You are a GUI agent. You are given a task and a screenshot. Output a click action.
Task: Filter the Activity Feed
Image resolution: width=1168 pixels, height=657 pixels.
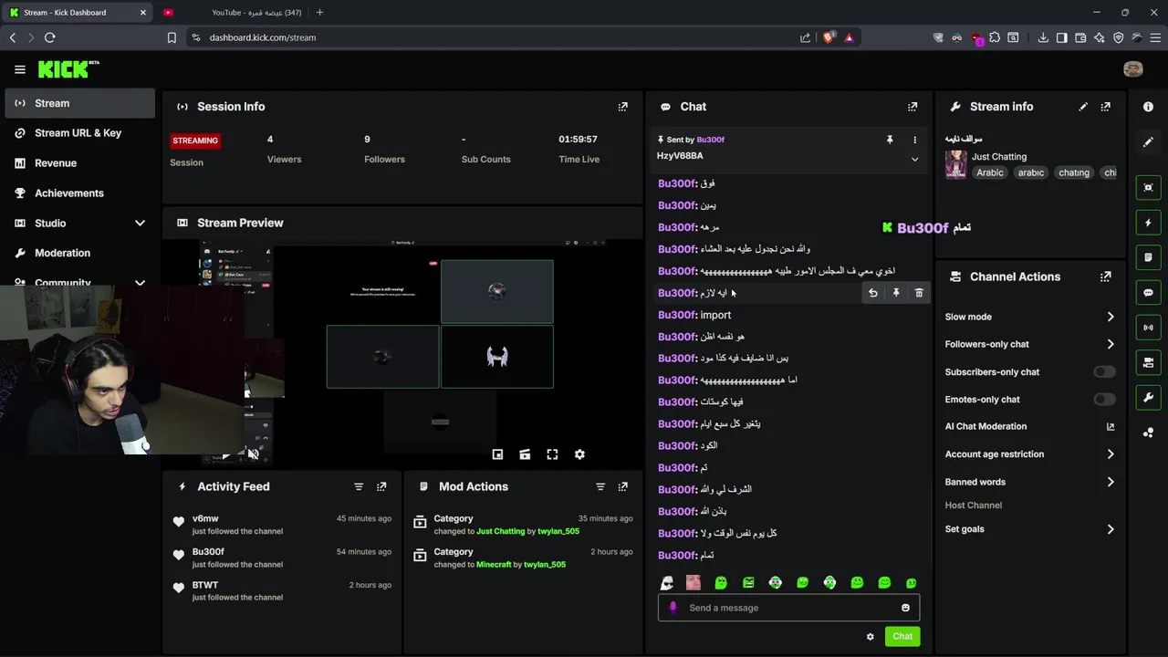point(359,487)
